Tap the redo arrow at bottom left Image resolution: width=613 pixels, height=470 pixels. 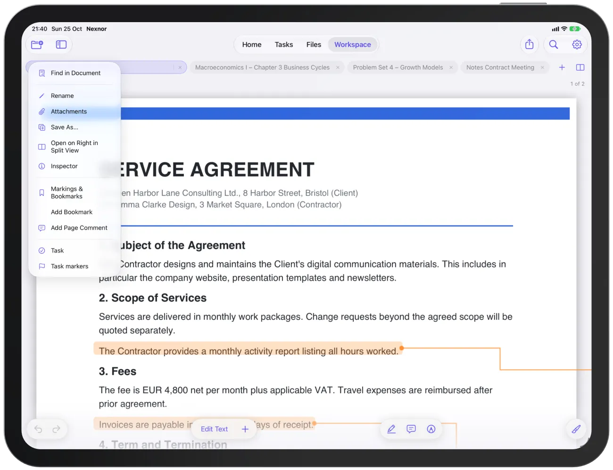[x=57, y=429]
